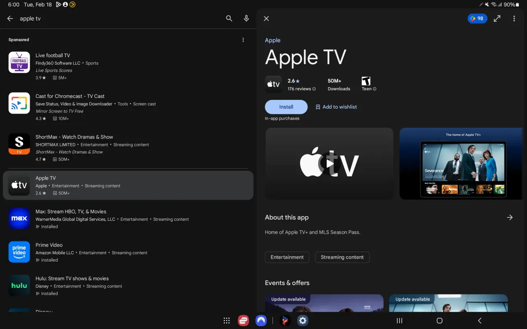Tap the home navigation button
This screenshot has height=329, width=527.
439,321
